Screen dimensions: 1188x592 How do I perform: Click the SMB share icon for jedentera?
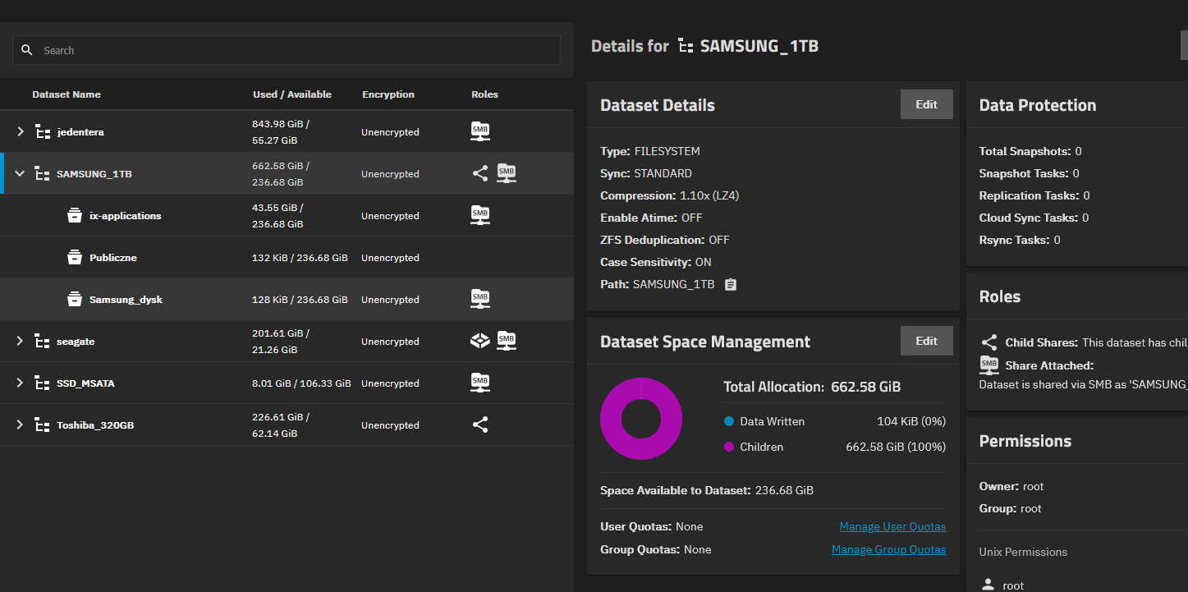(x=480, y=131)
